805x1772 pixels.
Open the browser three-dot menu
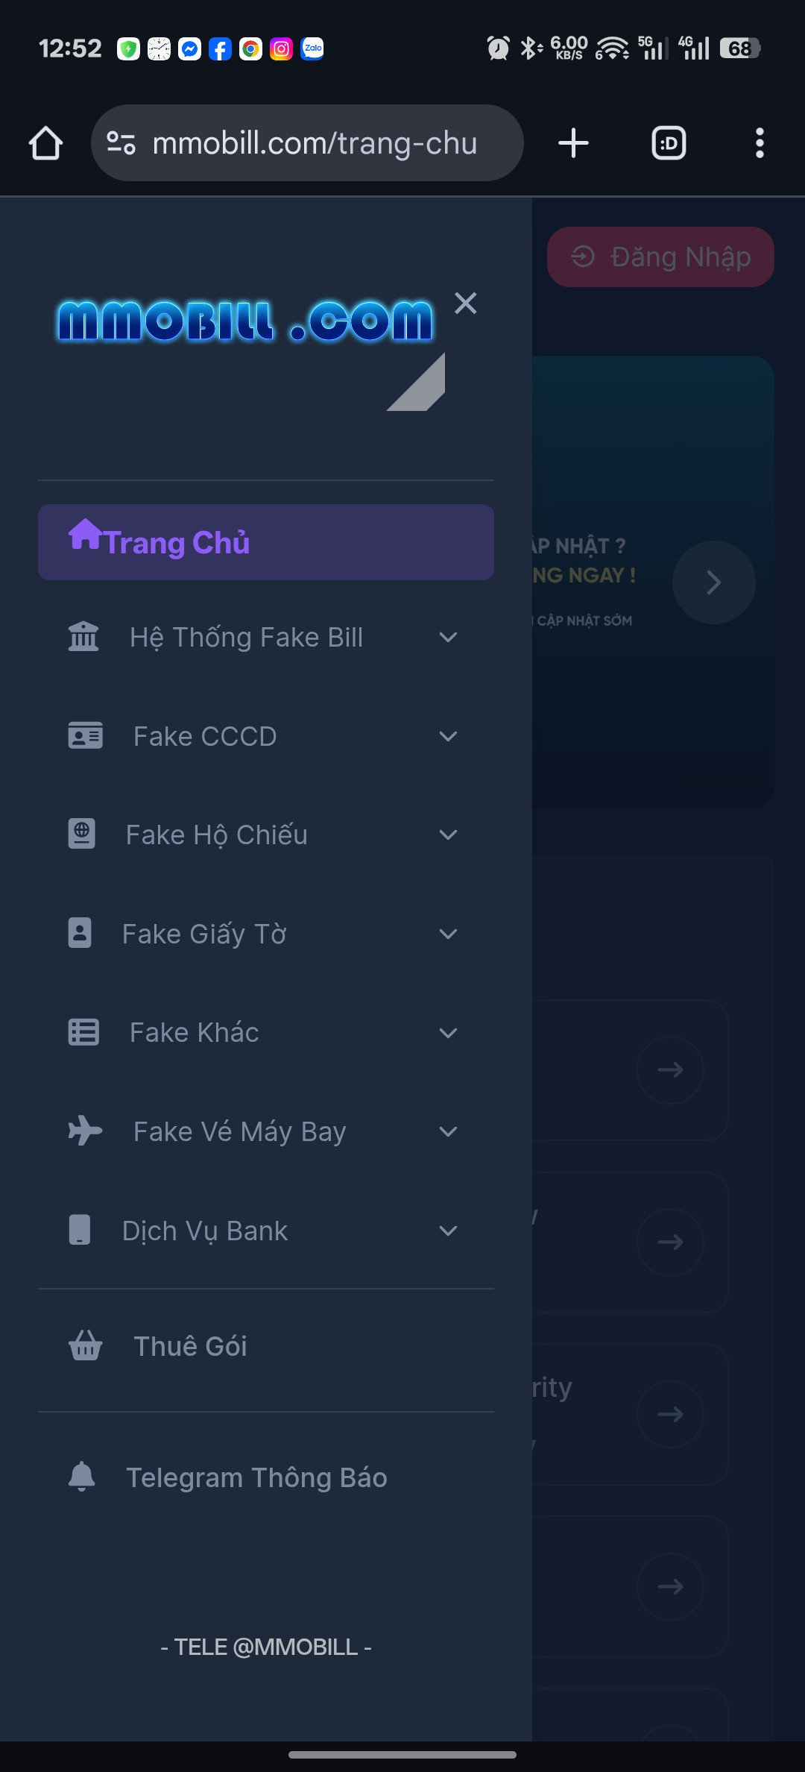point(759,143)
